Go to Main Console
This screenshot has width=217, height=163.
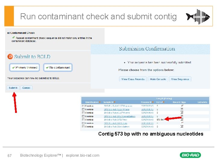point(158,79)
